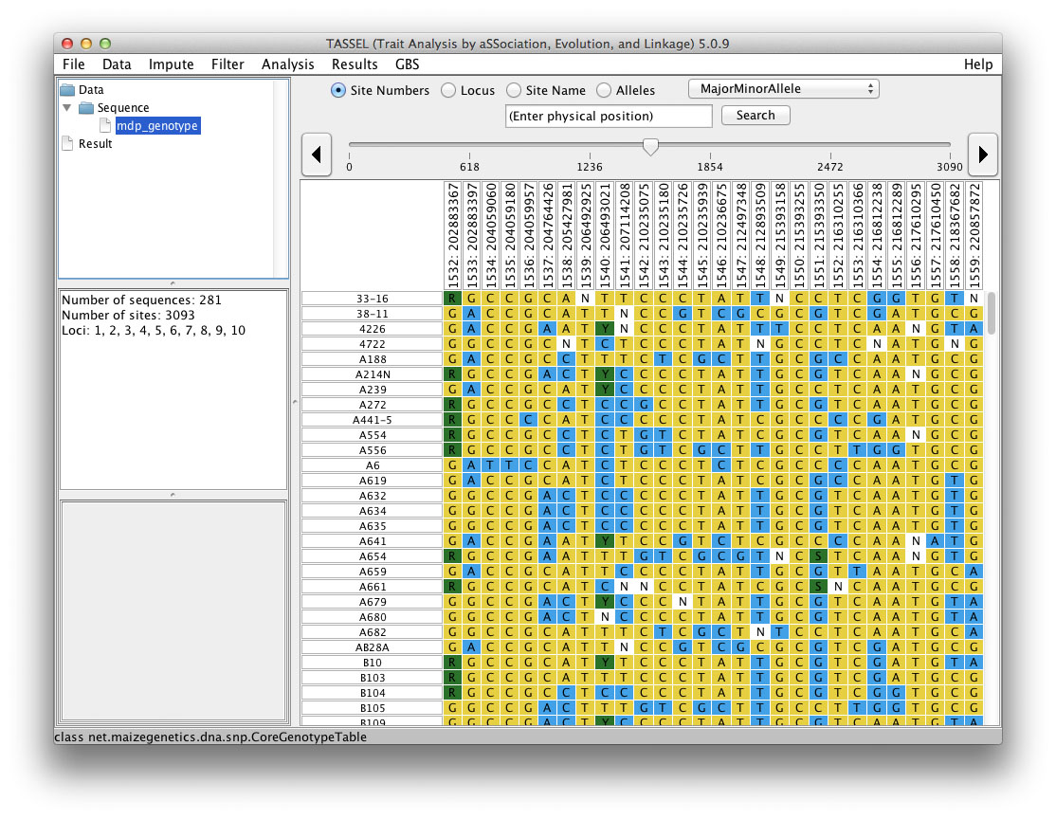Click the vertical scrollbar of genotype table
This screenshot has width=1056, height=819.
(991, 313)
